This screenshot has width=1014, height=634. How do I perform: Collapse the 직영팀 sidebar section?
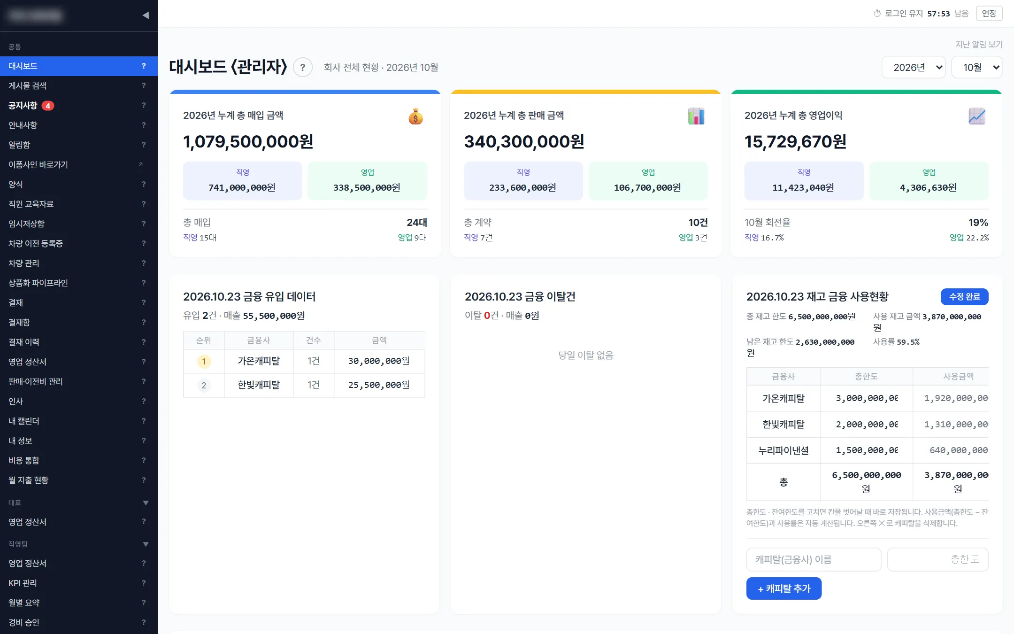click(x=146, y=544)
